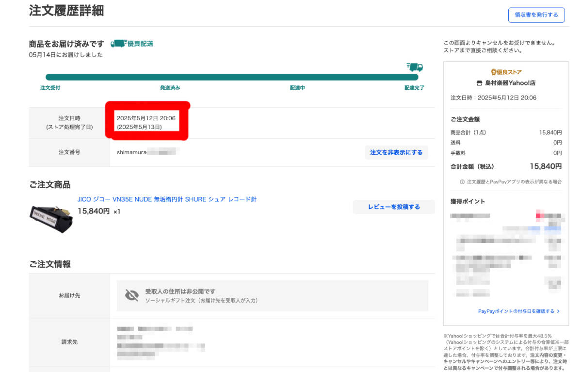
Task: Click the 優良ストア badge
Action: point(506,72)
